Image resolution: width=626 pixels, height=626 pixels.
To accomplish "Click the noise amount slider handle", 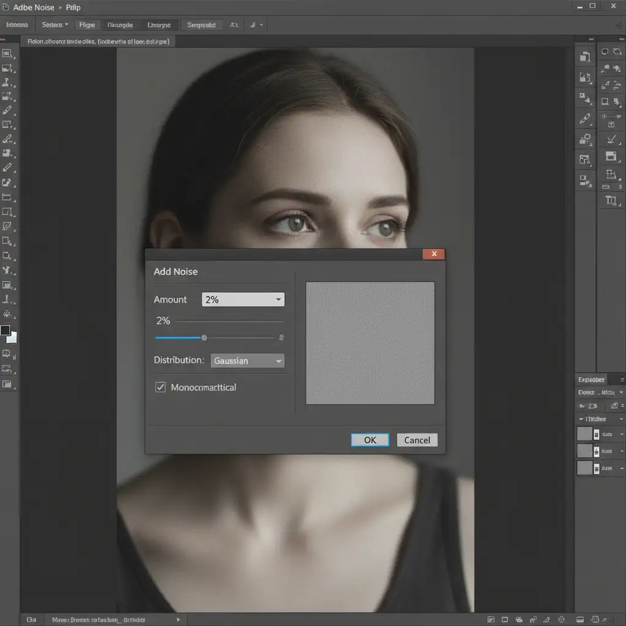I will (x=204, y=337).
